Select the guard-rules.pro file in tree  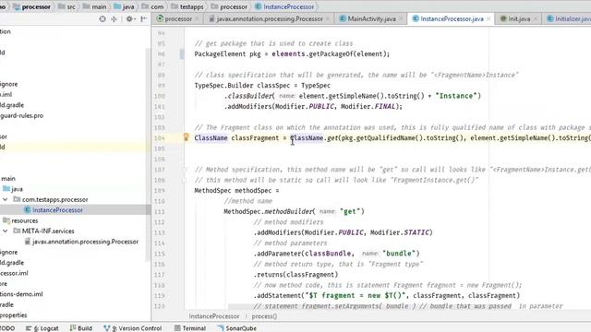click(21, 115)
